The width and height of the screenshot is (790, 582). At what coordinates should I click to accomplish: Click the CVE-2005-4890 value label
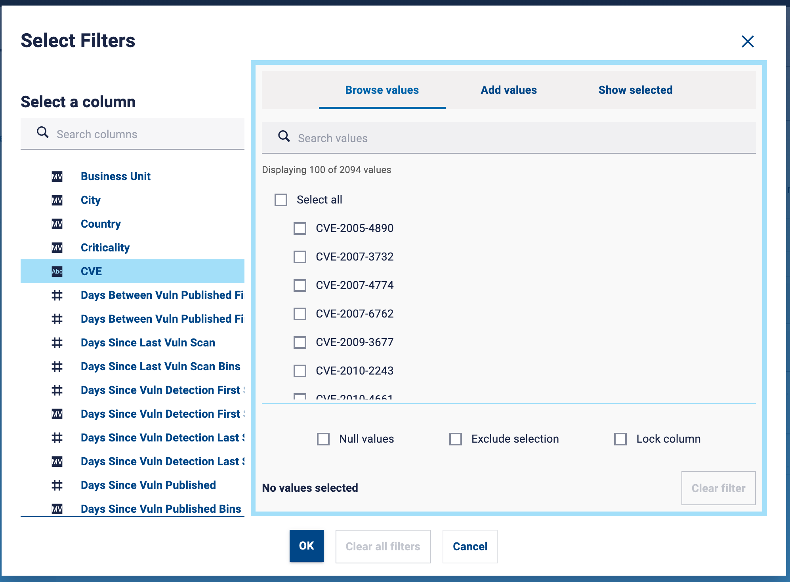[355, 228]
